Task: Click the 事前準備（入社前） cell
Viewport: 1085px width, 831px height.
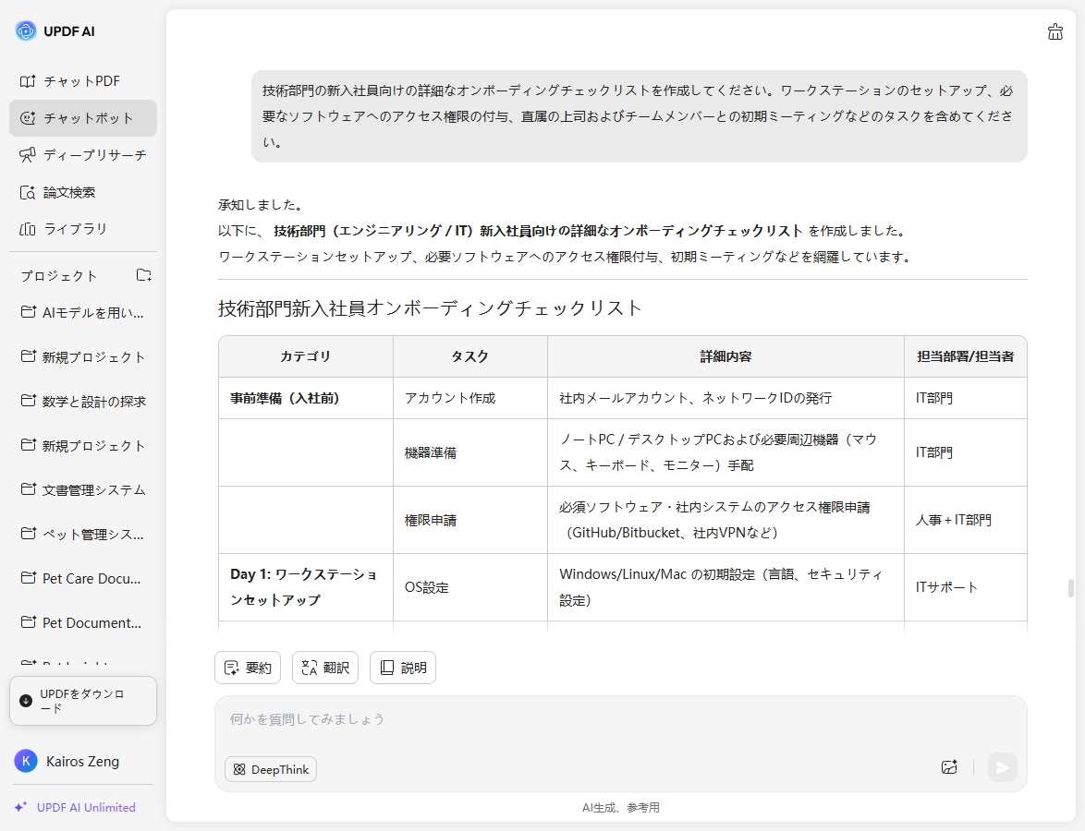Action: 306,398
